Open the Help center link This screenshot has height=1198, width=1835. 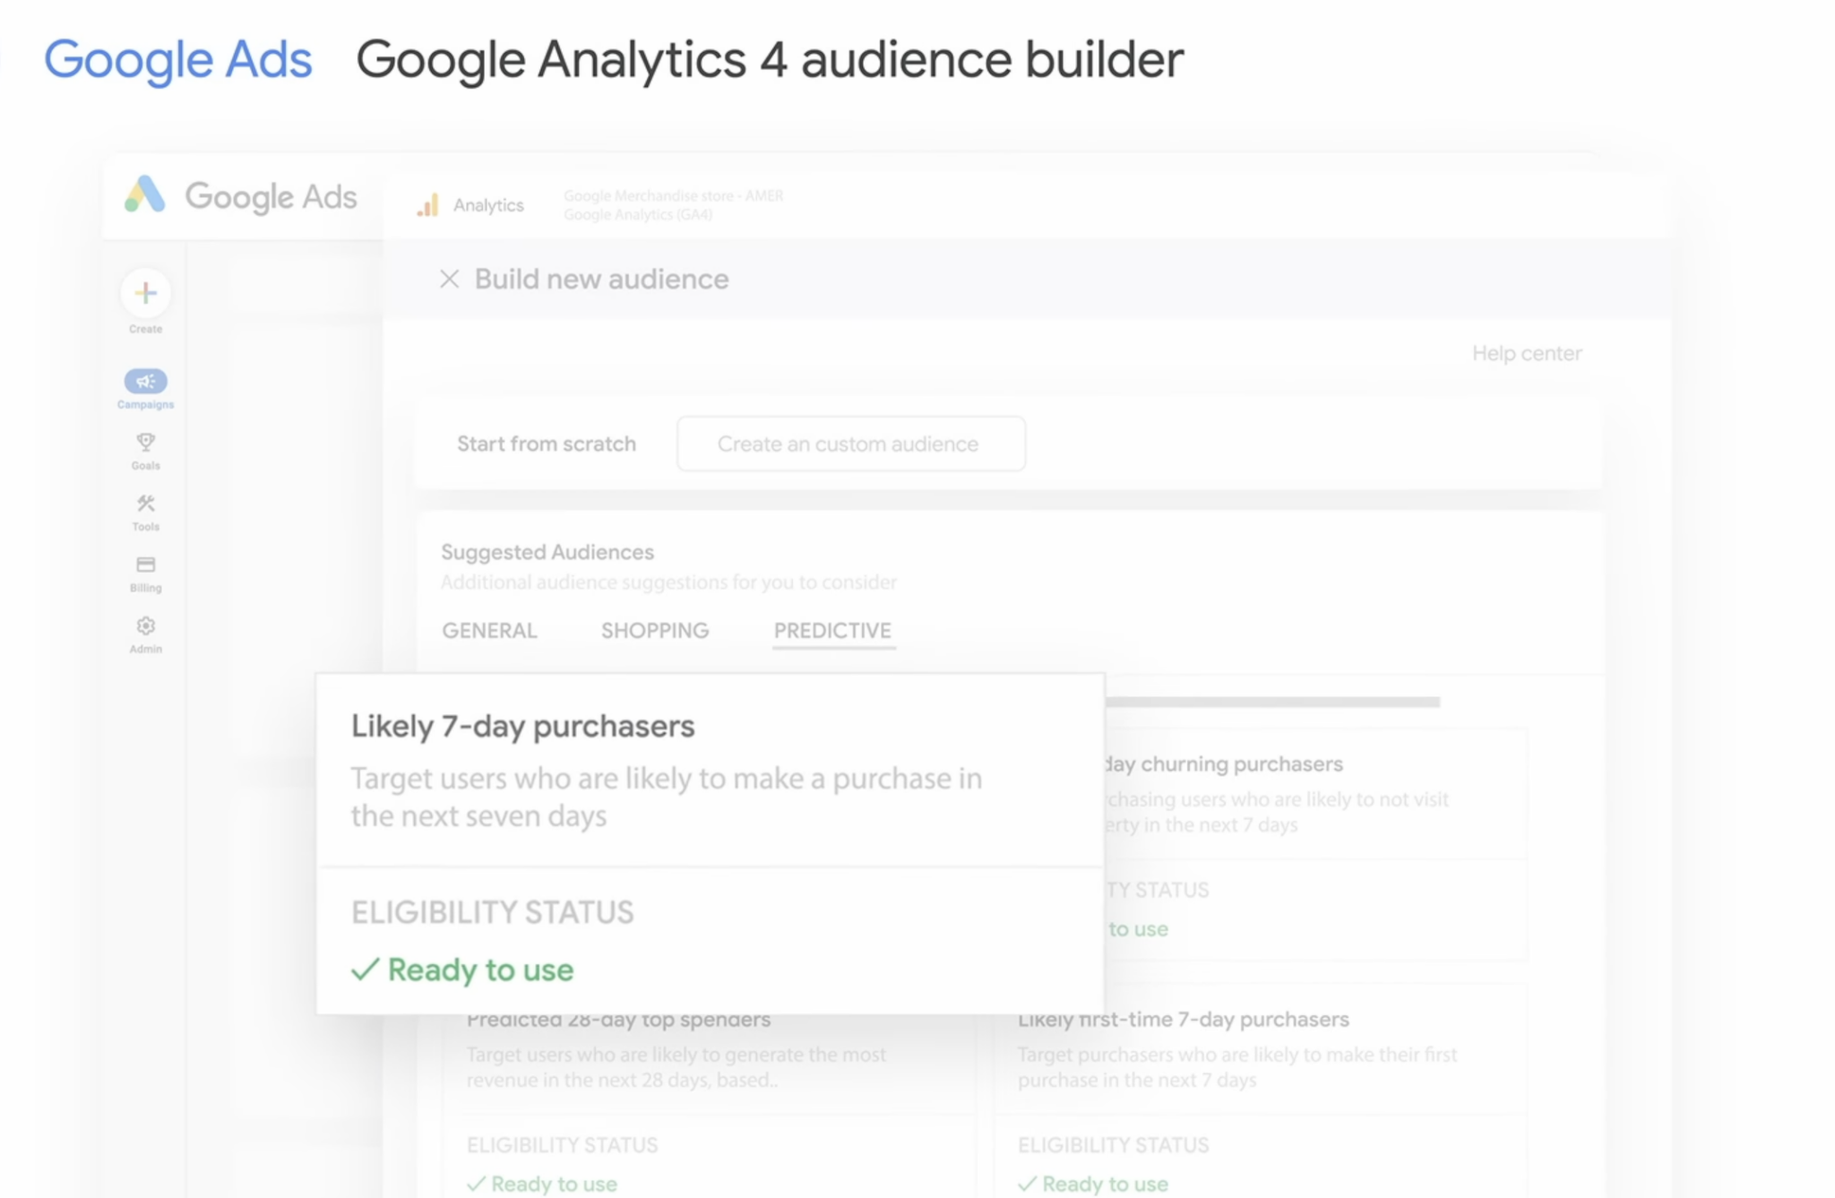click(x=1526, y=353)
